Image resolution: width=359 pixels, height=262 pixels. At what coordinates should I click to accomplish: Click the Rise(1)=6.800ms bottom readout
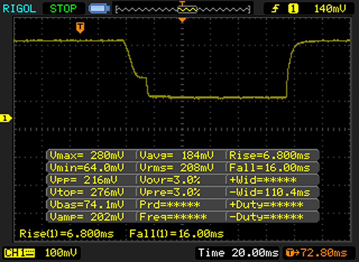pyautogui.click(x=67, y=234)
